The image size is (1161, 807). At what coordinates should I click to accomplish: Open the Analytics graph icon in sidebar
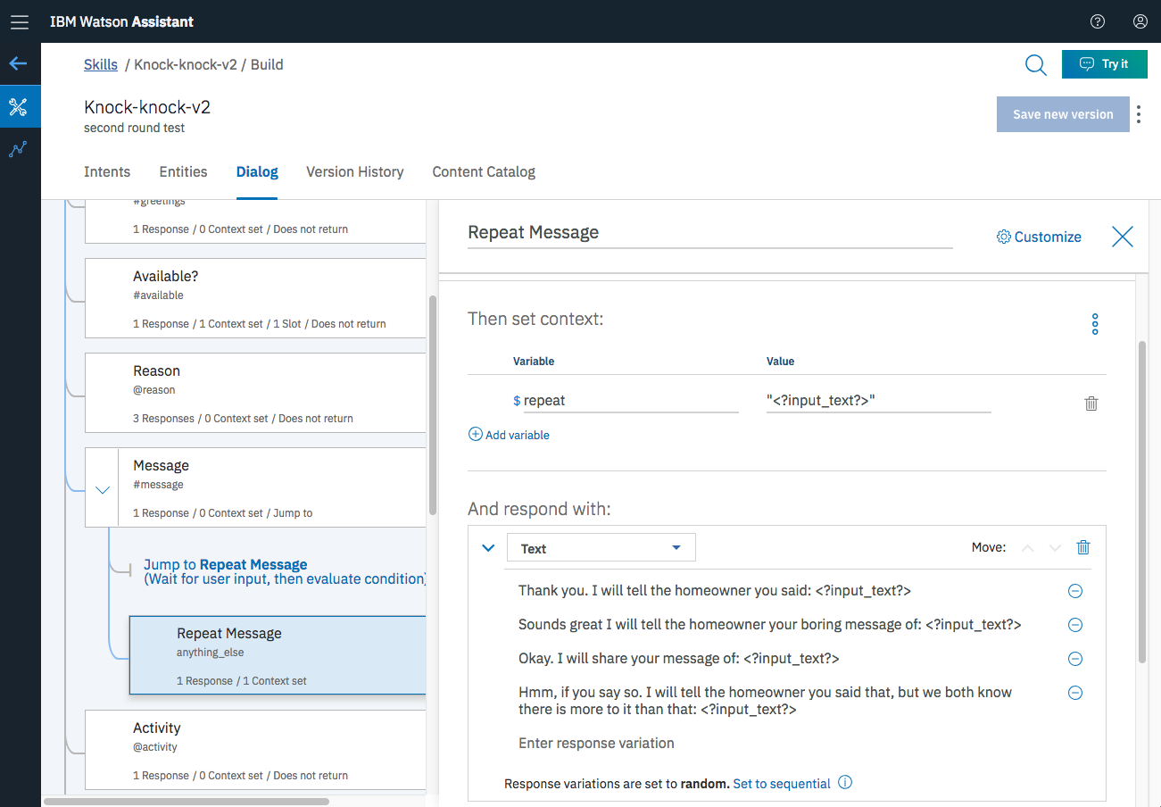coord(19,149)
